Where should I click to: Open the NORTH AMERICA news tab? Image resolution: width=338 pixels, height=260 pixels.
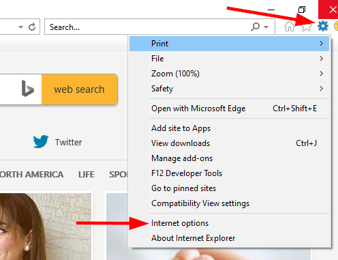click(31, 175)
